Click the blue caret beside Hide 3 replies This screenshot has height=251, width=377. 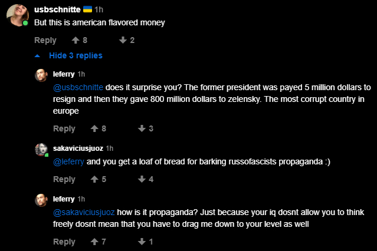(37, 56)
